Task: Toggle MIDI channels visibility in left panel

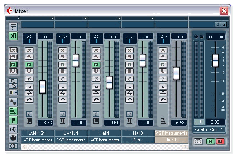Action: pyautogui.click(x=13, y=138)
